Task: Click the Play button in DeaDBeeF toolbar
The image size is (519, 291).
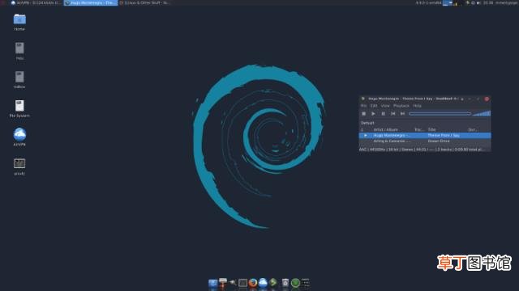Action: coord(373,113)
